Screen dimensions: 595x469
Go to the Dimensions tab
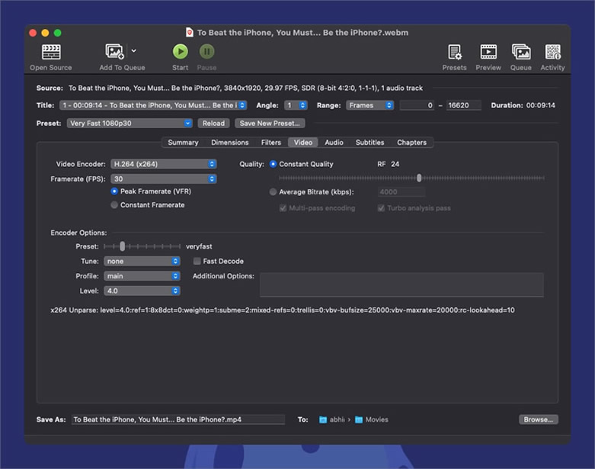[229, 143]
